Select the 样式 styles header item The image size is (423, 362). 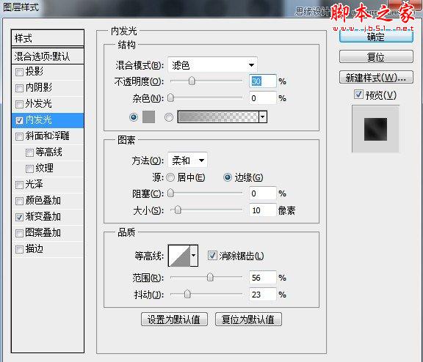tap(48, 38)
